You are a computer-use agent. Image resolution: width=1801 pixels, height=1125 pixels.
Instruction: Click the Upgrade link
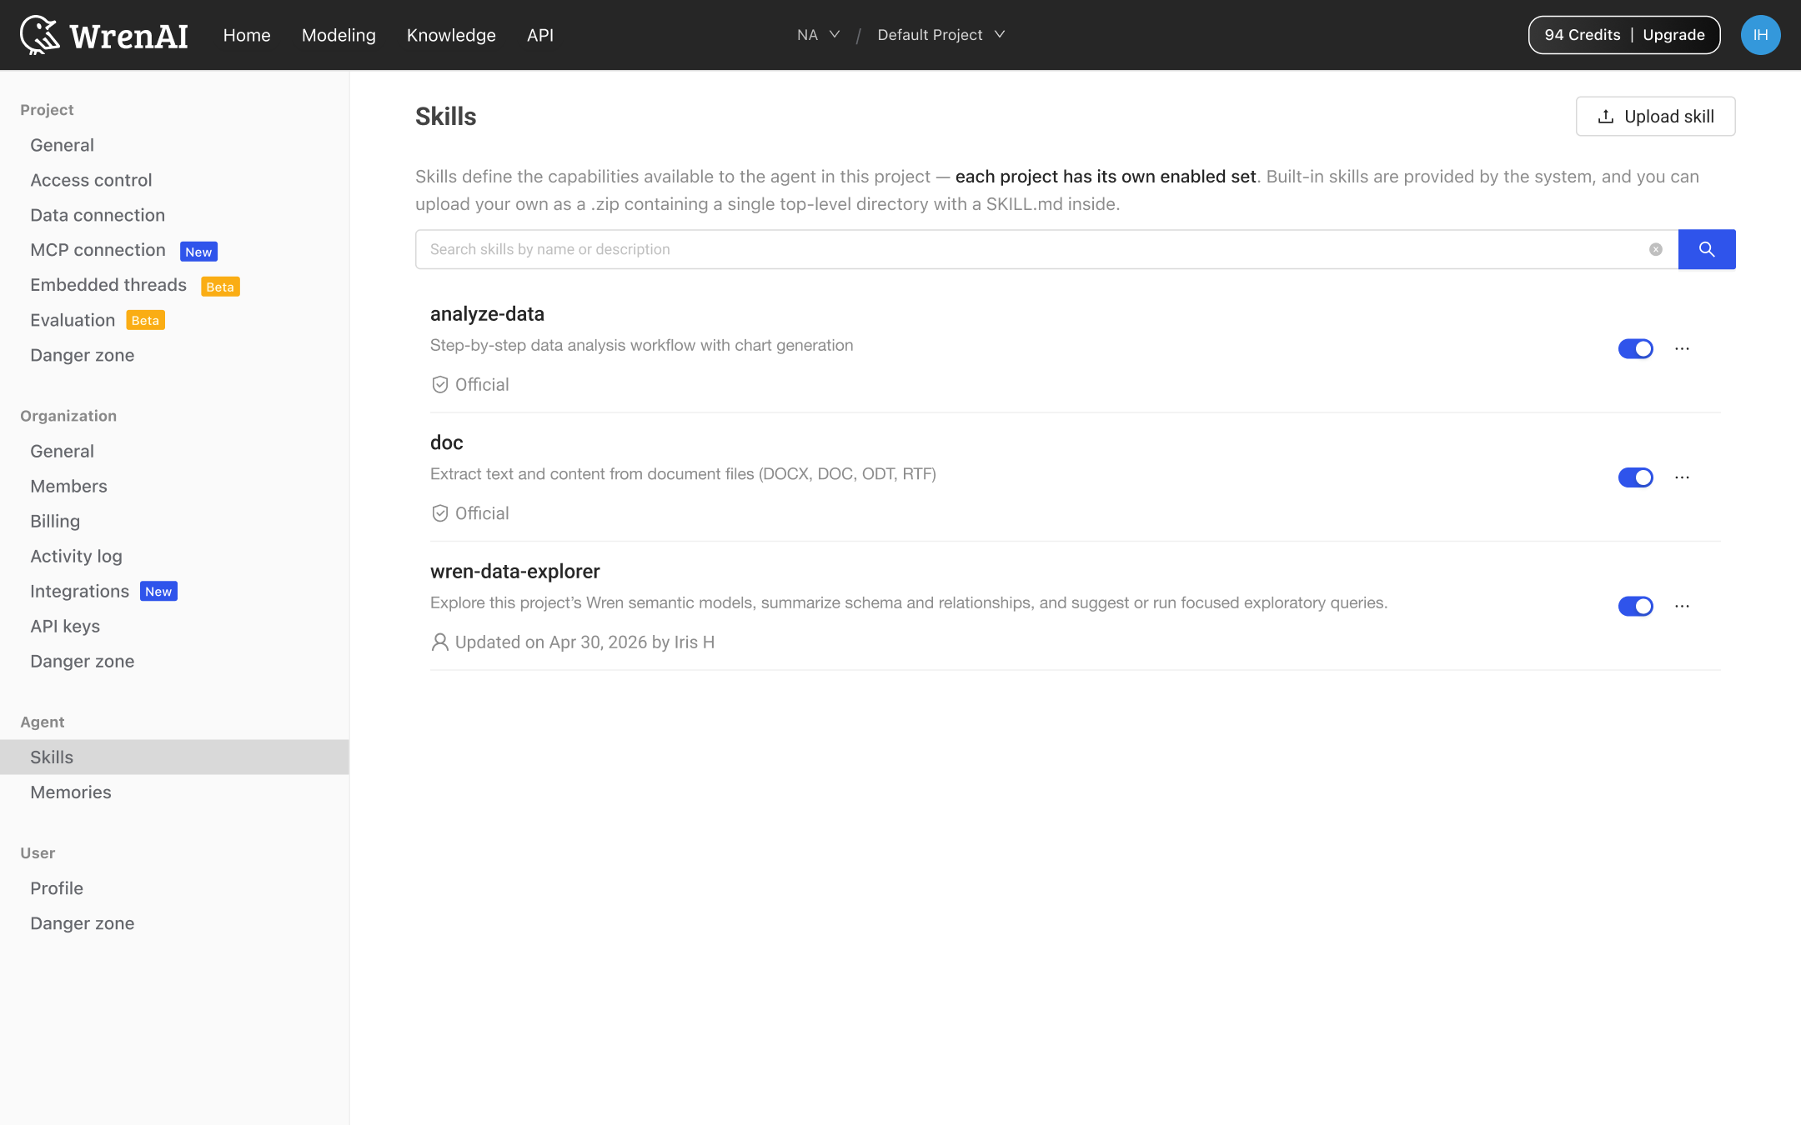(x=1673, y=35)
